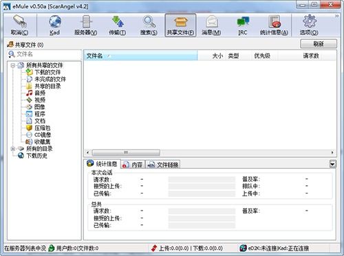Select the CD镜像 (CD Images) category
Viewport: 344px width, 256px height.
point(43,135)
